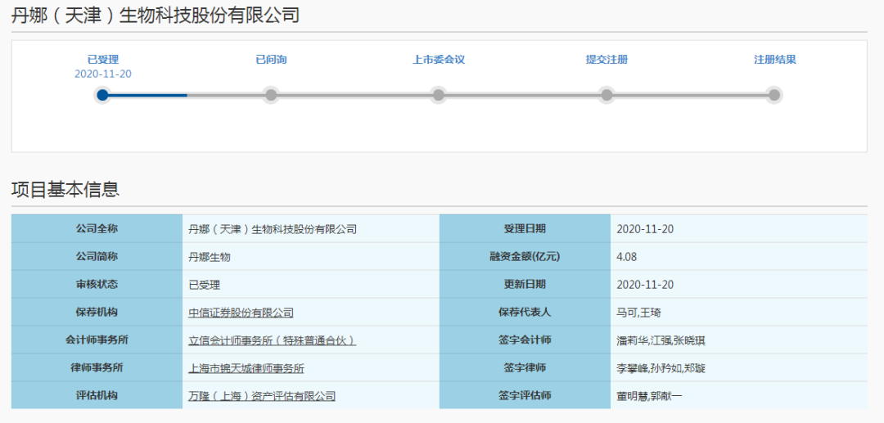The width and height of the screenshot is (884, 423).
Task: Click the blue filled progress bar segment
Action: (147, 95)
